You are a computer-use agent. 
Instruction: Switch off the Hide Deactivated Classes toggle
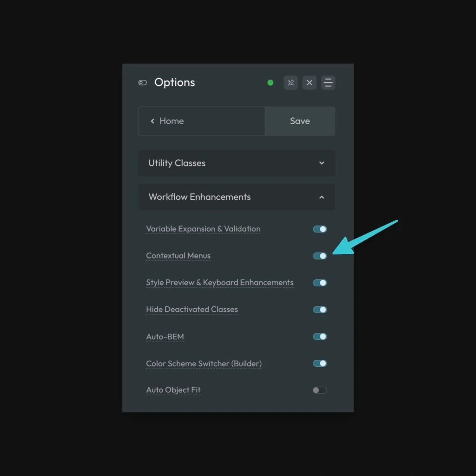pos(320,310)
